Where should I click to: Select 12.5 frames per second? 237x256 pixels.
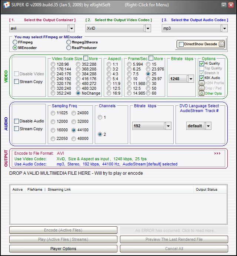[129, 89]
